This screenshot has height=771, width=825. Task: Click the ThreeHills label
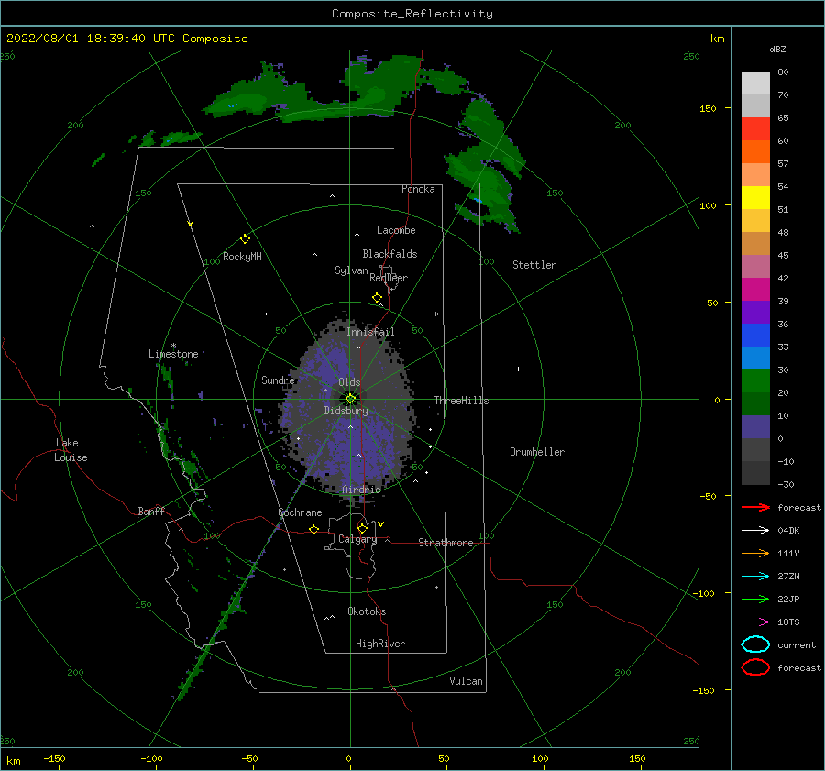(461, 401)
